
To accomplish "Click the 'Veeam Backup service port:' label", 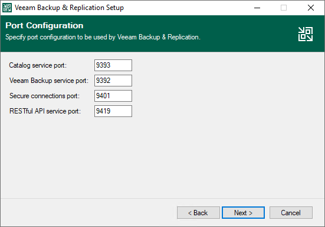I will coord(49,81).
